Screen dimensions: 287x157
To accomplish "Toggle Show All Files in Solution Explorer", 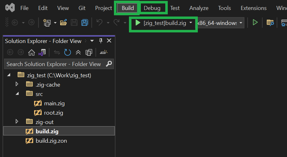I will pyautogui.click(x=89, y=52).
